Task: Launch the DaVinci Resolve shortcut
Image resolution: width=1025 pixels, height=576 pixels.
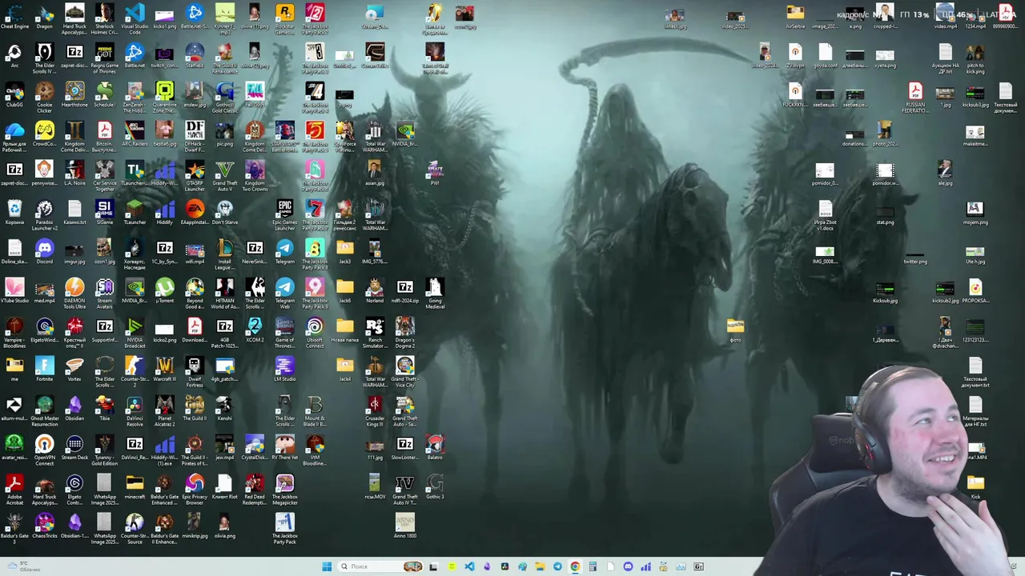Action: point(135,410)
